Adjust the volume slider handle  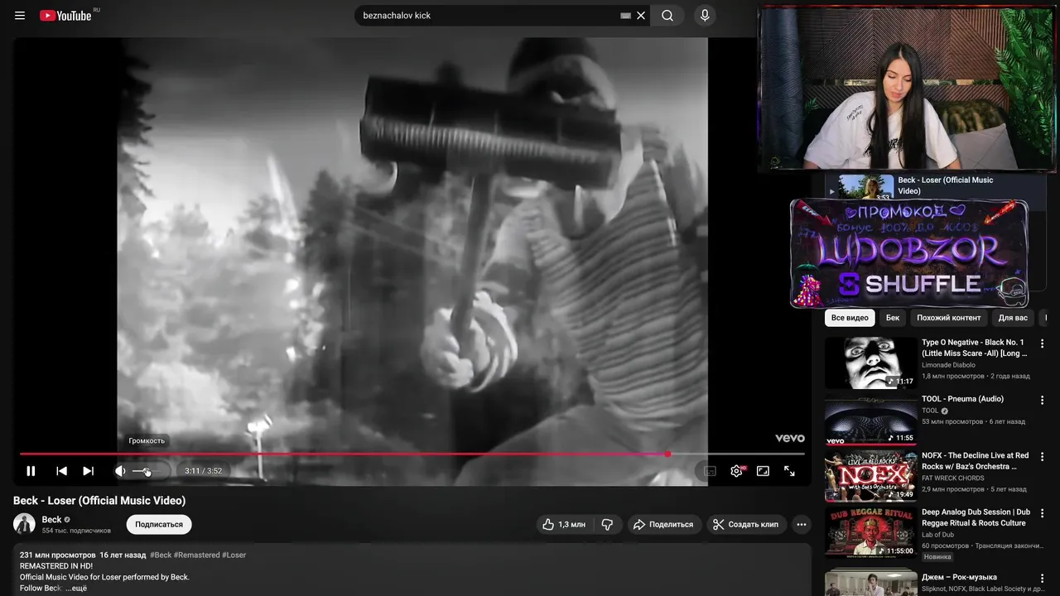[147, 471]
